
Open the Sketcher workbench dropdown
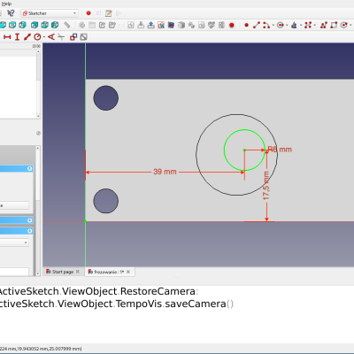(x=50, y=13)
